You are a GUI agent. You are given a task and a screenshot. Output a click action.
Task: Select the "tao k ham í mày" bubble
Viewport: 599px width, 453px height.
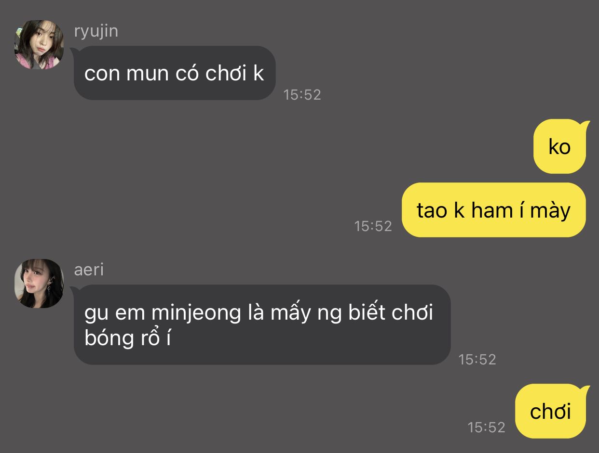493,210
